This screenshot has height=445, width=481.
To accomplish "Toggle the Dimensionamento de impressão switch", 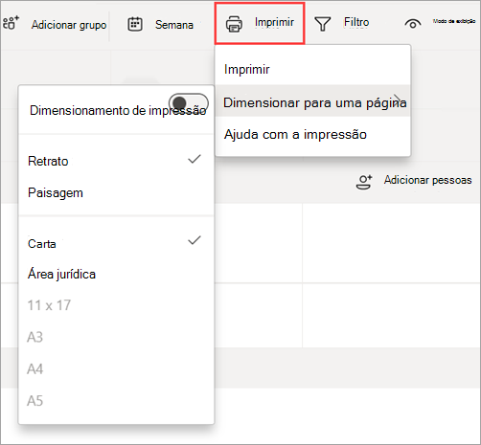I will [189, 103].
